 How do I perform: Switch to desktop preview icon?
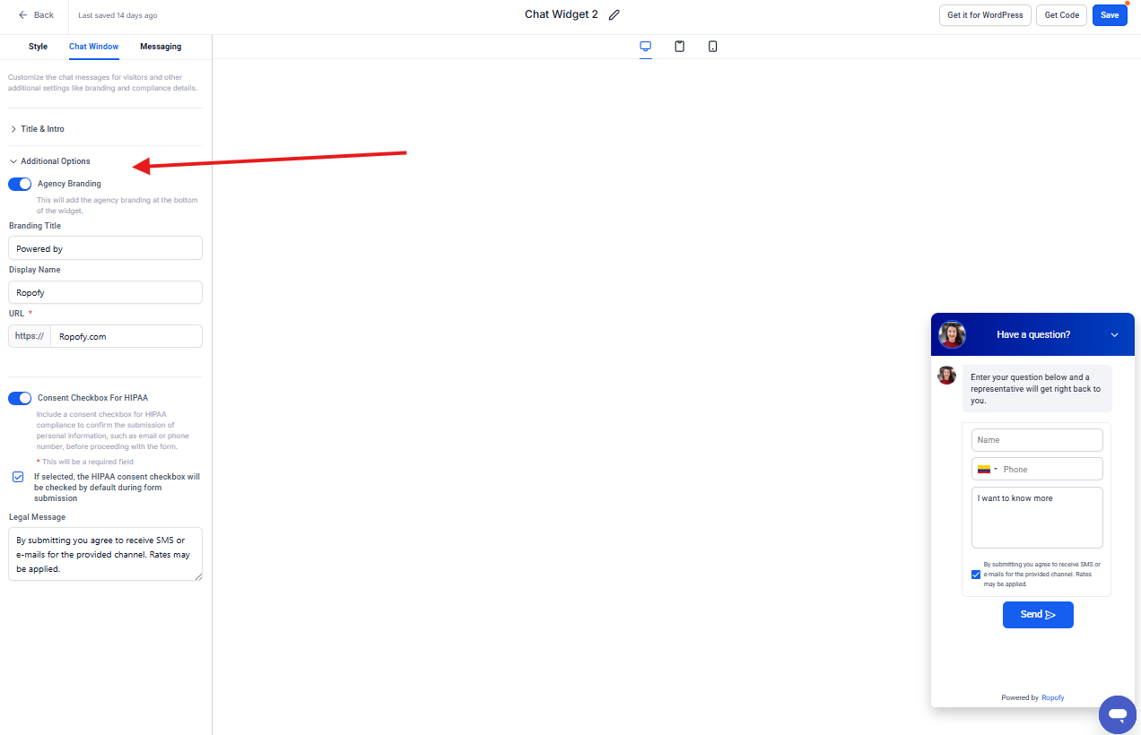click(645, 47)
